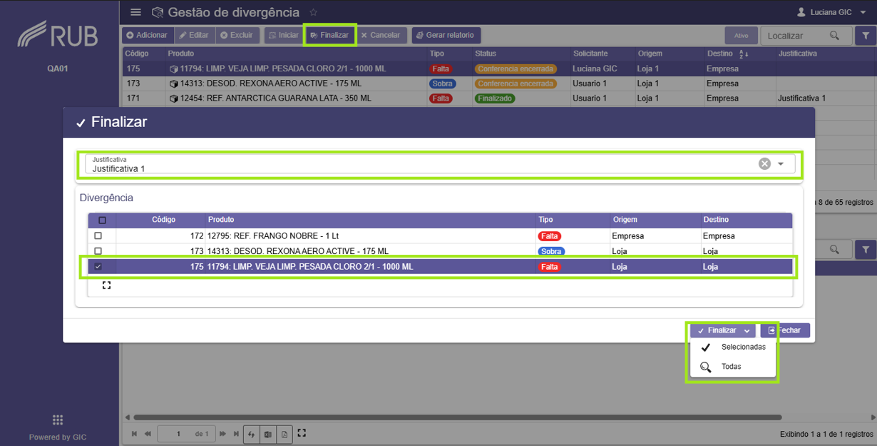Mark Gestão de divergência as favorite star

(x=314, y=12)
